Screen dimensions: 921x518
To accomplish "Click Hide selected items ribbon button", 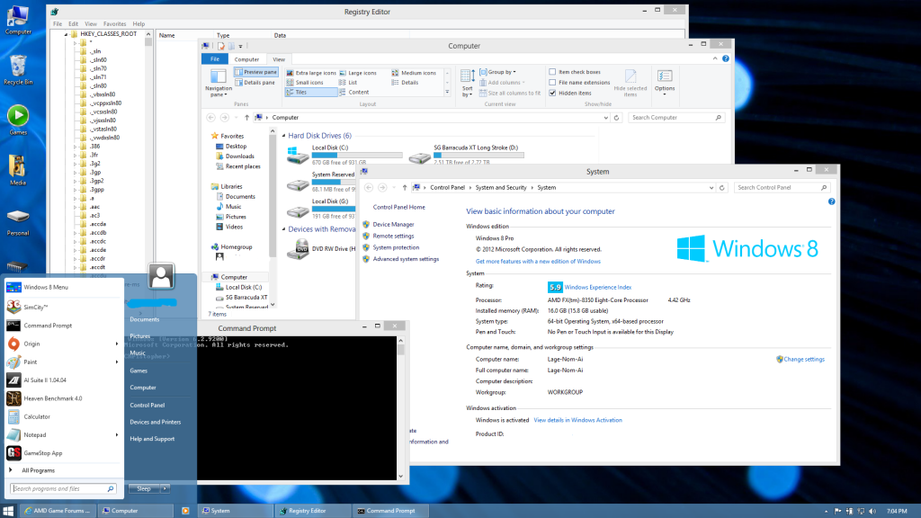I will point(630,83).
